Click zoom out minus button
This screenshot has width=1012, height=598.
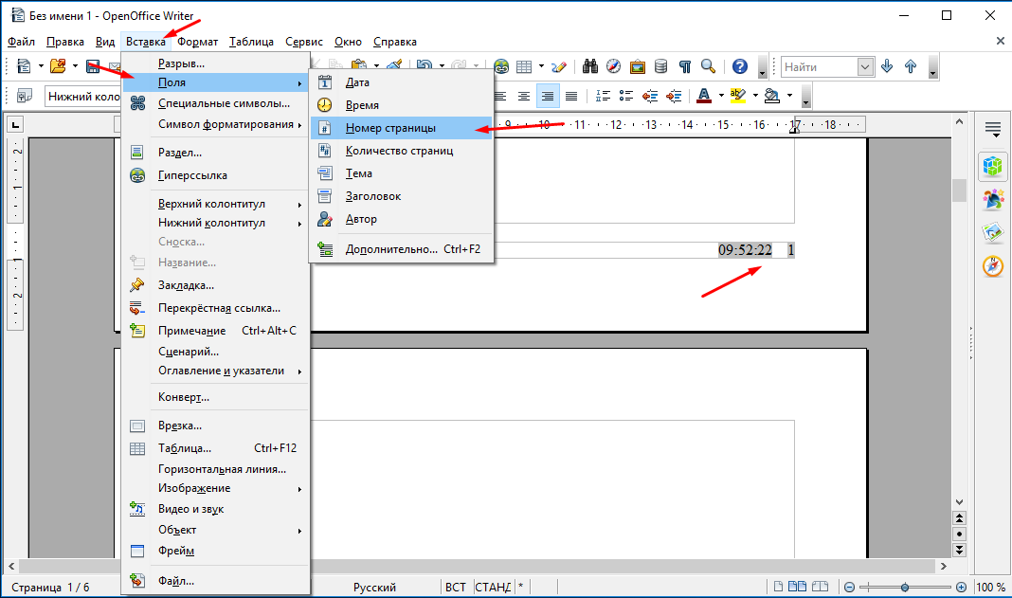[849, 587]
